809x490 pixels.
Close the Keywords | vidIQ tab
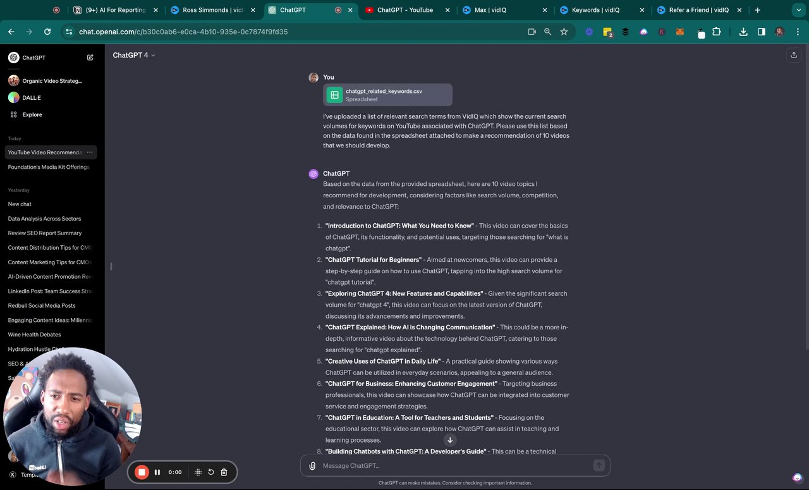tap(642, 10)
